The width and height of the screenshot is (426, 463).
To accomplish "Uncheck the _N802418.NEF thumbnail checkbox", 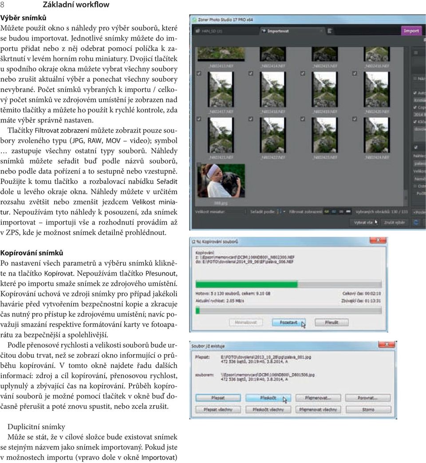I will tap(251, 73).
